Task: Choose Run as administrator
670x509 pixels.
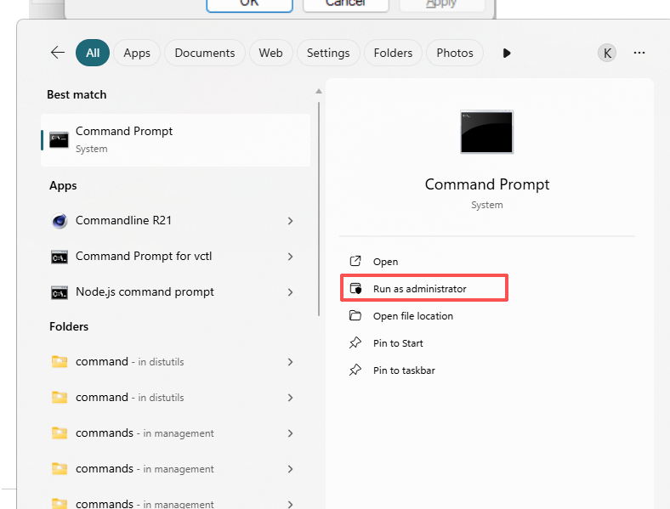Action: pos(419,289)
